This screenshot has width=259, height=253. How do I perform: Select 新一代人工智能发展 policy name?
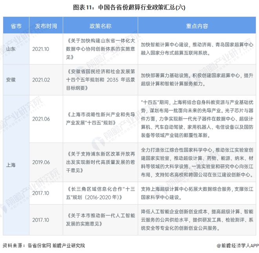(100, 220)
